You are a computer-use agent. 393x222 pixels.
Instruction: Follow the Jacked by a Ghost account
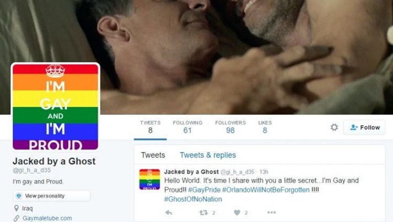pos(364,128)
